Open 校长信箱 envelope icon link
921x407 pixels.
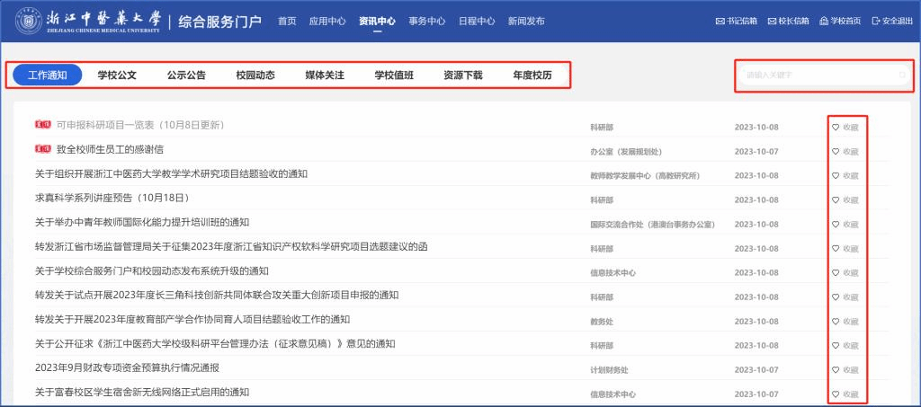pyautogui.click(x=772, y=22)
